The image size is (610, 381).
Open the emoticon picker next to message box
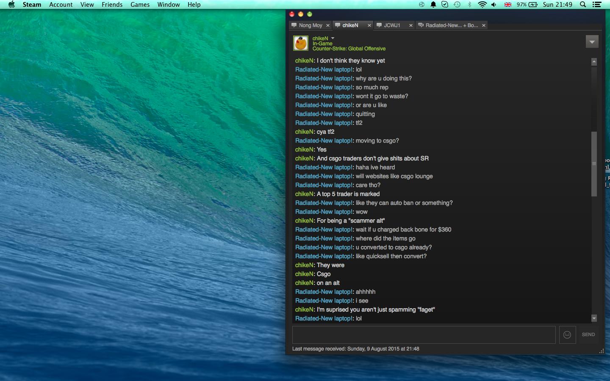pos(567,335)
